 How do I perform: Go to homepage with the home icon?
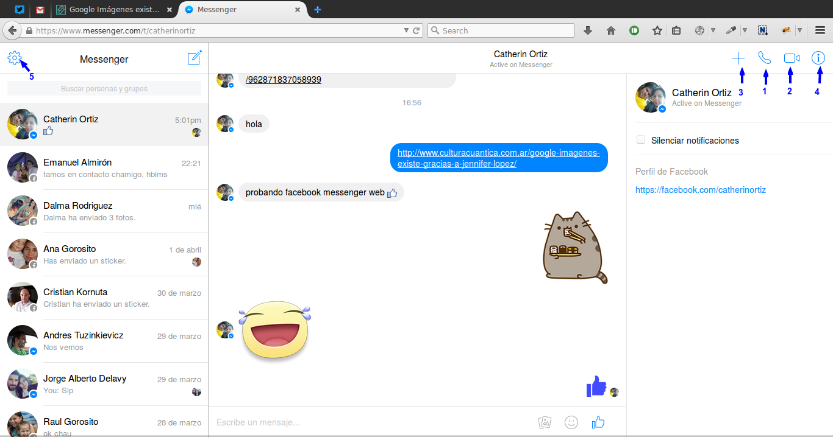611,30
